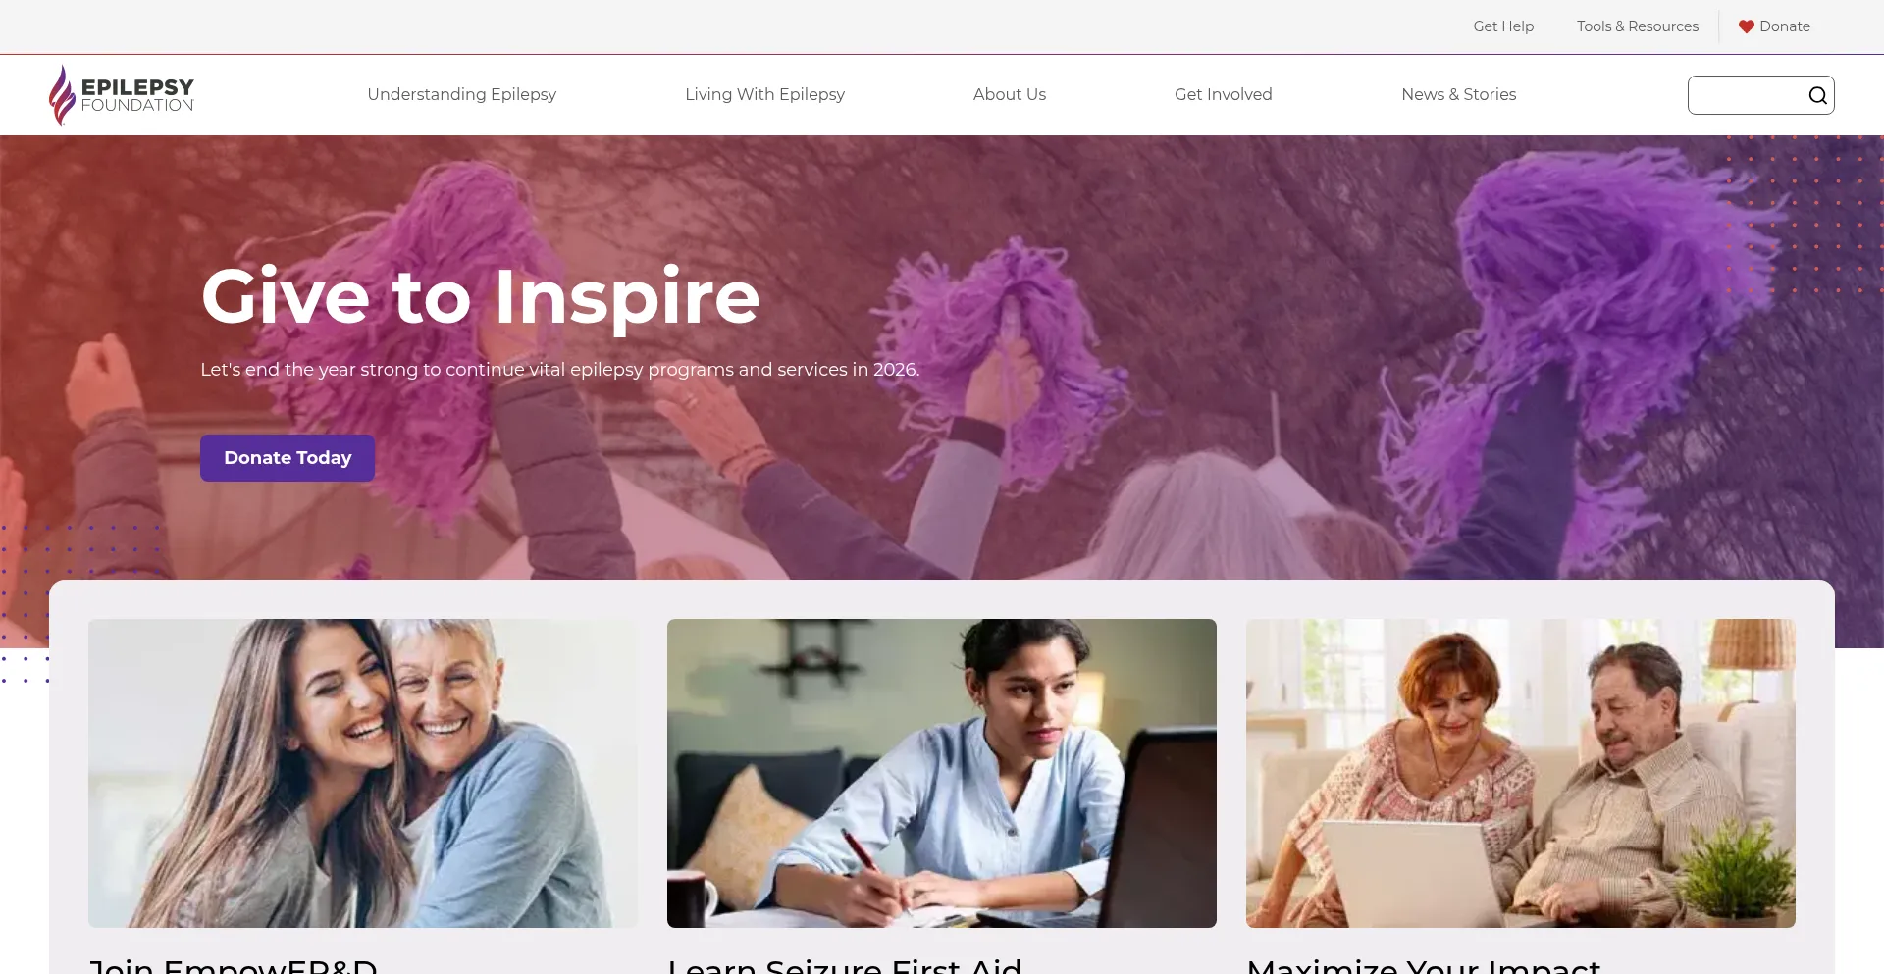1884x974 pixels.
Task: Click the search magnifier icon
Action: coord(1817,95)
